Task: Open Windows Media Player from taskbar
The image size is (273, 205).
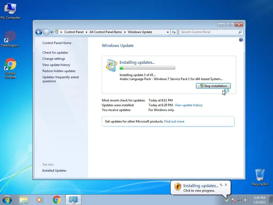Action: pos(40,200)
